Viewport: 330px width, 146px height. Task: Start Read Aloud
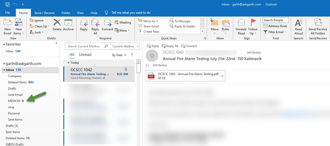[298, 27]
